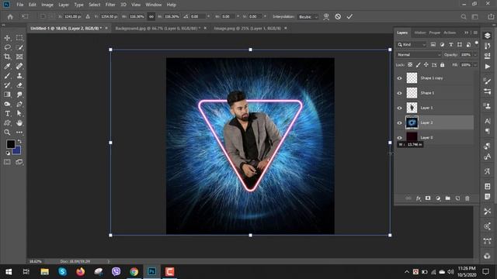Select the Layer 1 thumbnail

pos(412,108)
